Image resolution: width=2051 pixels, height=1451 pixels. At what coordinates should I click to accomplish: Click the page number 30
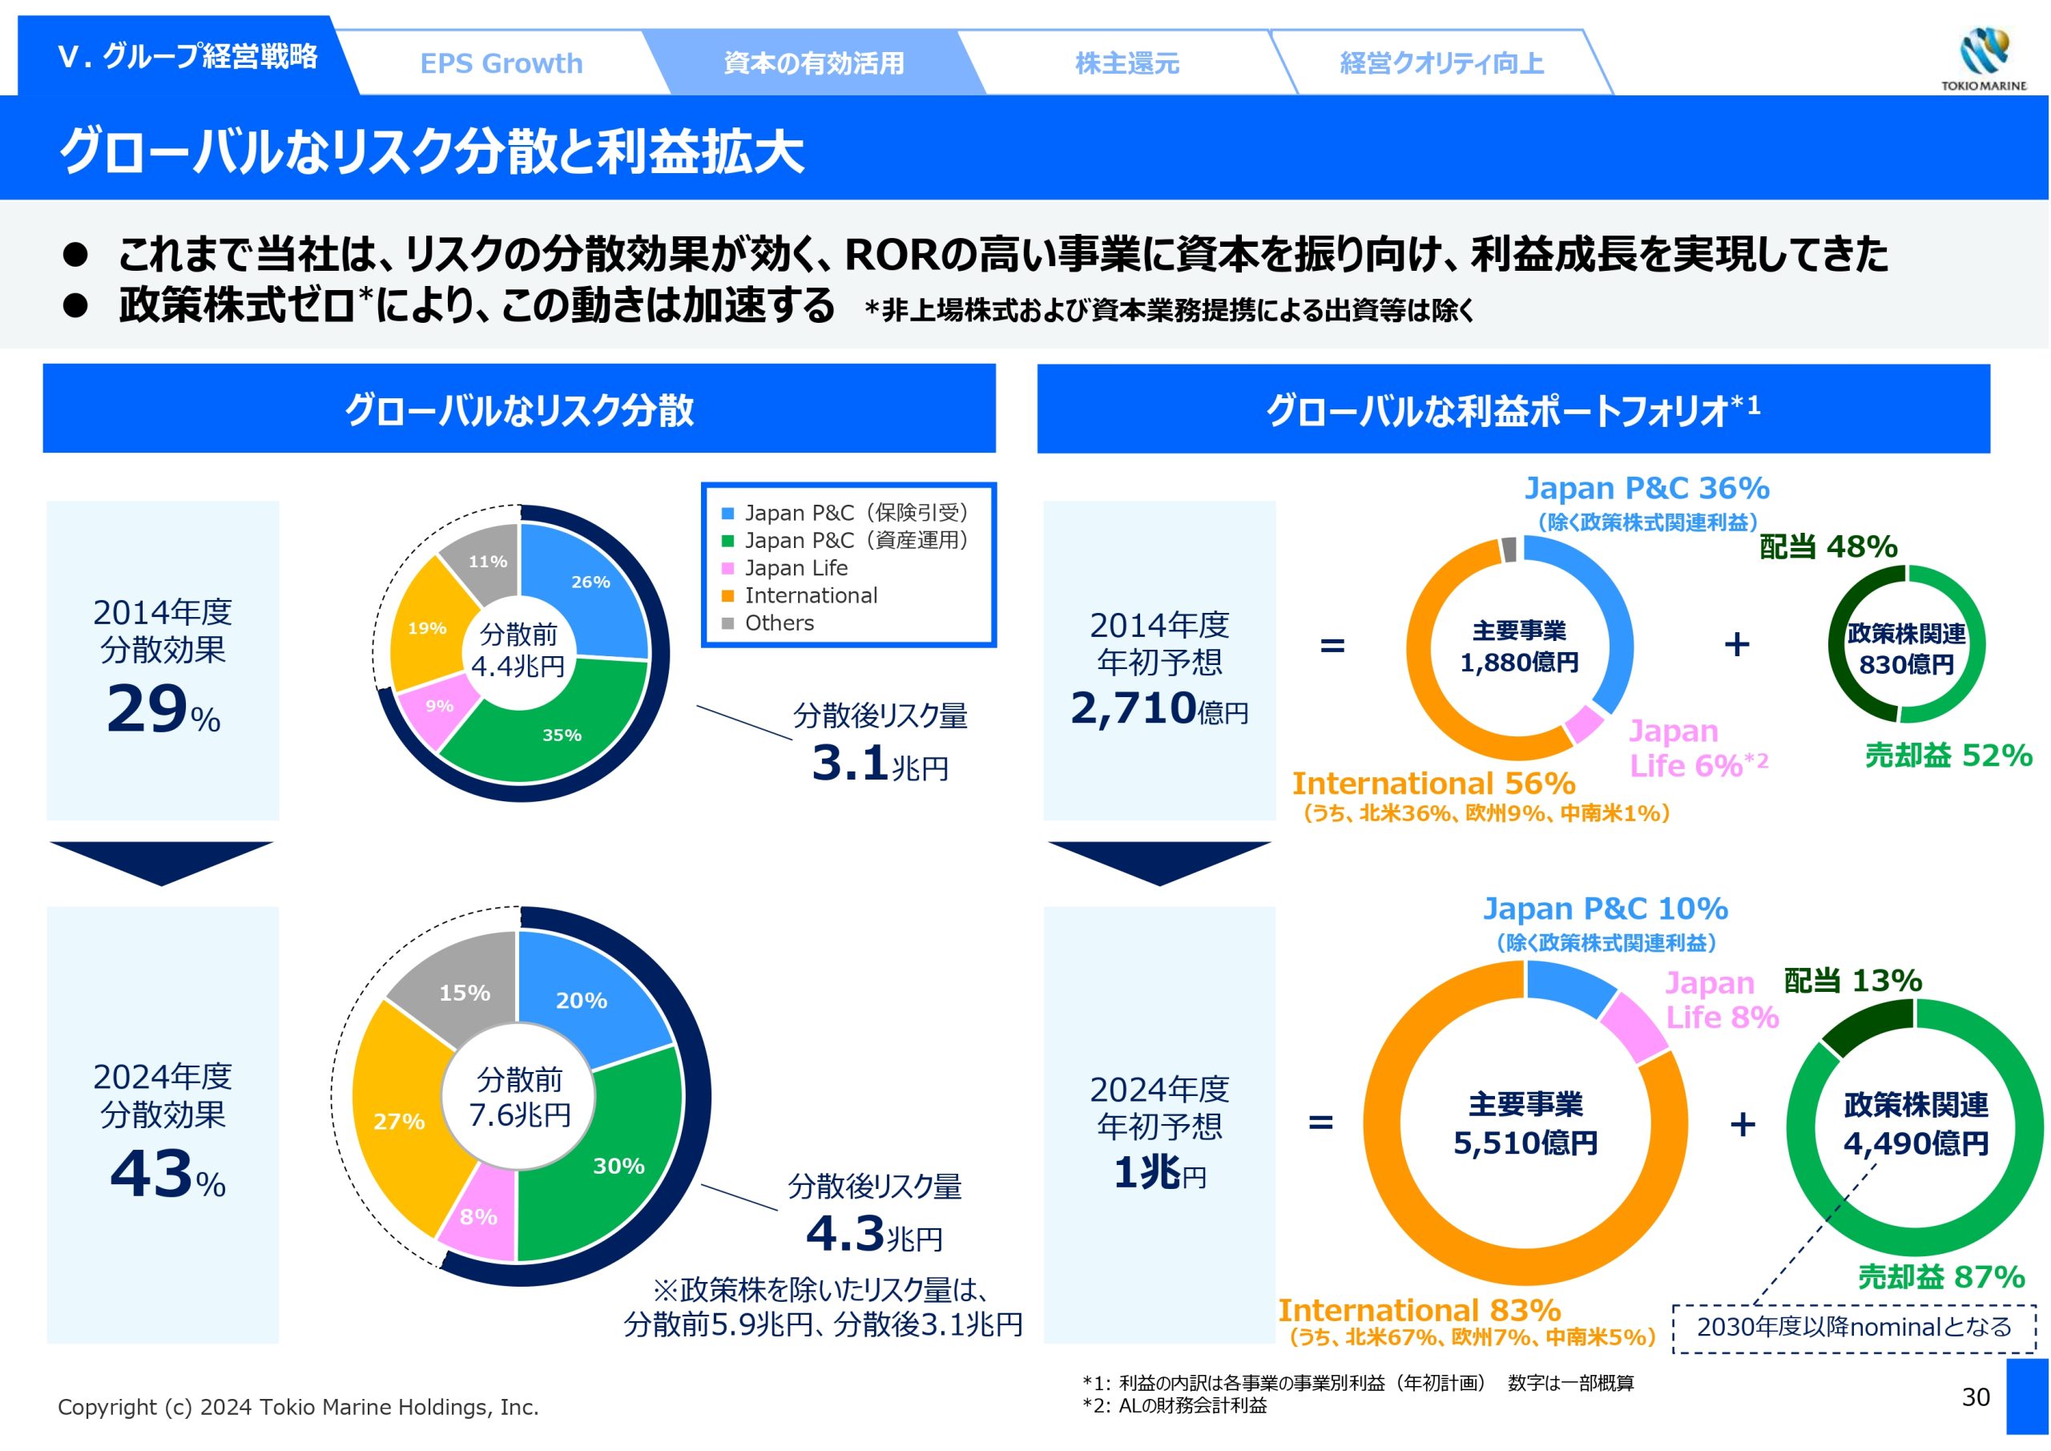click(x=1975, y=1397)
